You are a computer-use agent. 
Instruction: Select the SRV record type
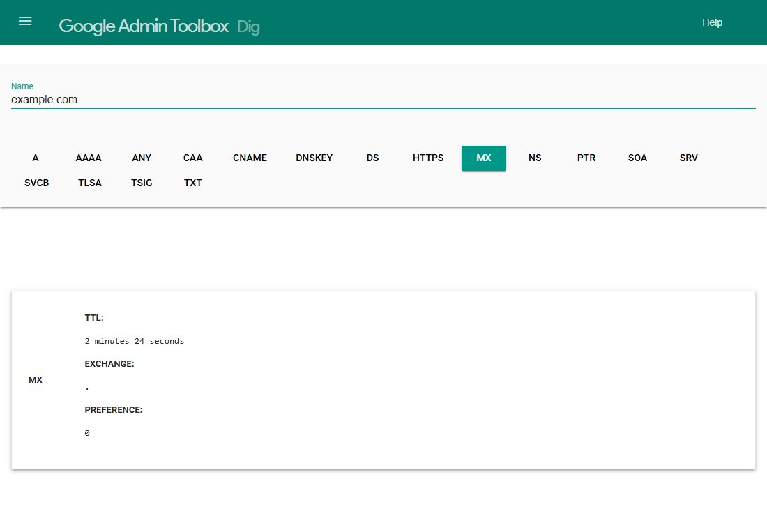coord(688,158)
